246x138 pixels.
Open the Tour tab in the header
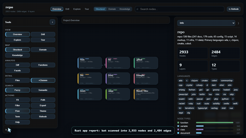(x=87, y=9)
